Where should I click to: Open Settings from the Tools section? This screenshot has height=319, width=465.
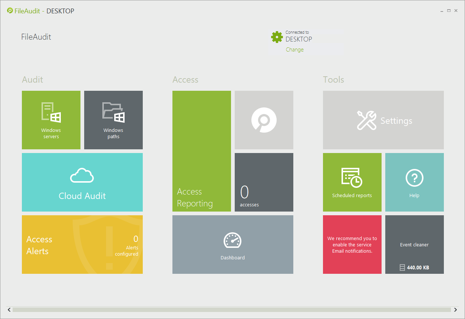click(383, 120)
